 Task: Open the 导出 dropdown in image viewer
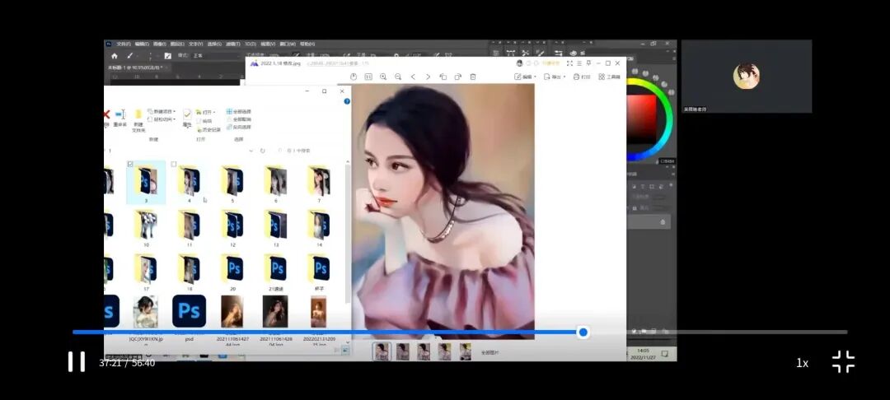pos(555,77)
